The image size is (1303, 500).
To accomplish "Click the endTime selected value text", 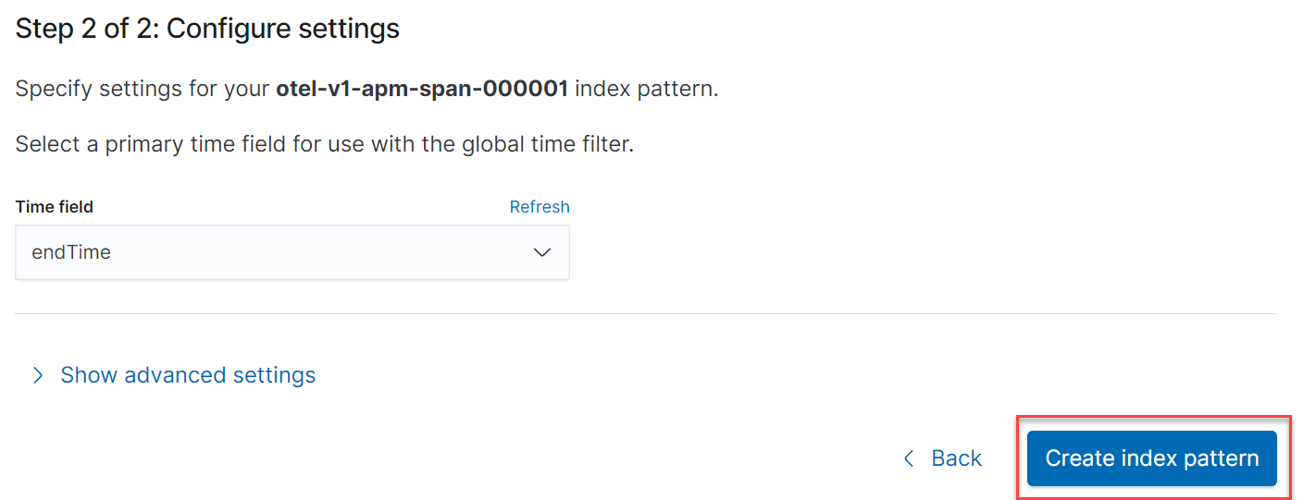I will click(71, 252).
